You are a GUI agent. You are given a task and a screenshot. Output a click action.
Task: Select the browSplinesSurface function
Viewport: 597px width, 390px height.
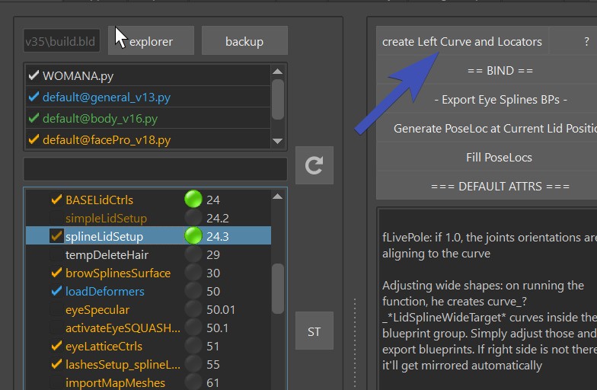(118, 273)
